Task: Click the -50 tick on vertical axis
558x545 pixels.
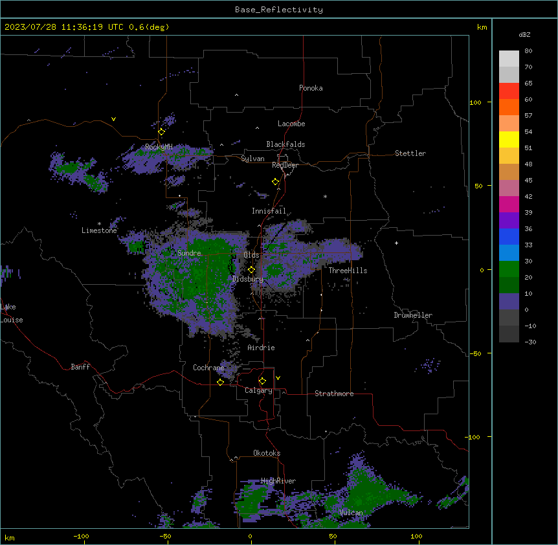Action: point(475,353)
